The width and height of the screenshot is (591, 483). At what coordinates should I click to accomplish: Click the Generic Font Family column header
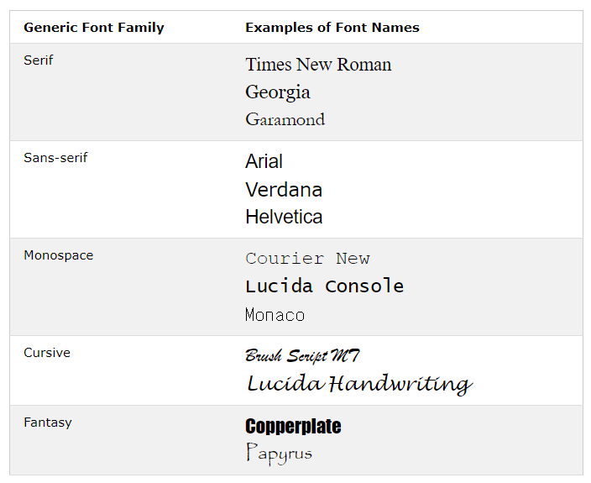94,28
